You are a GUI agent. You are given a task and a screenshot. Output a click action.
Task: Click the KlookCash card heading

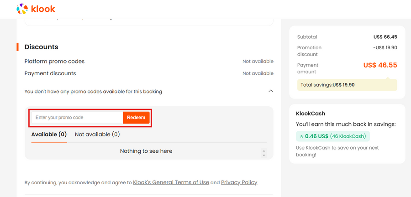311,114
